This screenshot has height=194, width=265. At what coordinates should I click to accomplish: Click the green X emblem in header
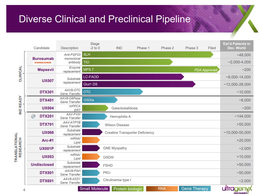pos(241,24)
